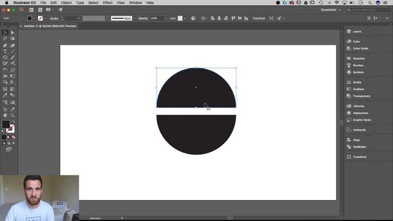
Task: Pick the Scissors tool
Action: click(x=12, y=63)
